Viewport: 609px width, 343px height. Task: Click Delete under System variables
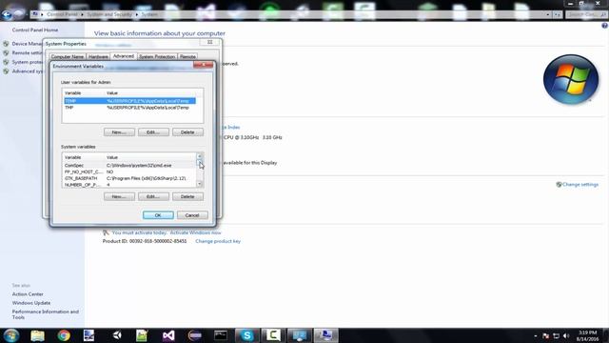pos(187,196)
